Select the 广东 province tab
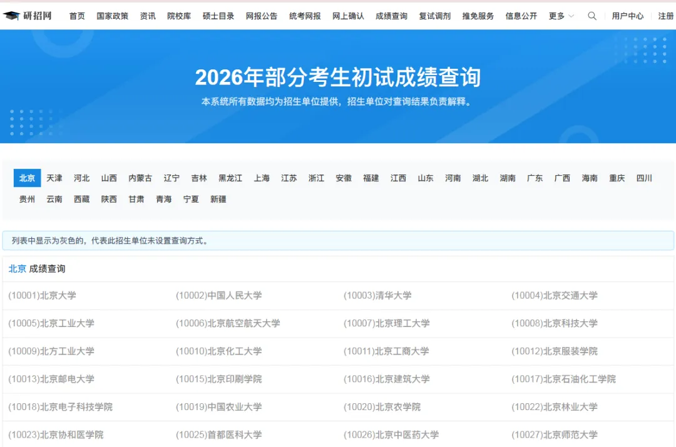The width and height of the screenshot is (676, 447). (535, 178)
